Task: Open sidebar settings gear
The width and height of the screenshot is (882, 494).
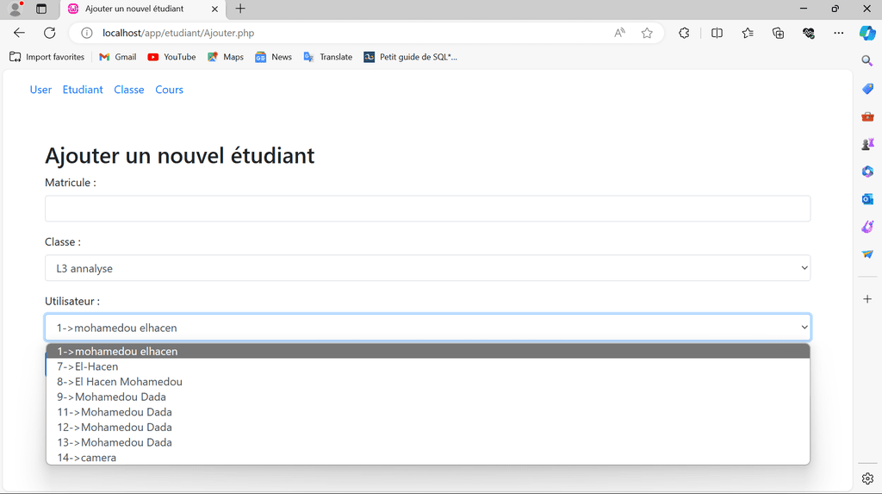Action: click(867, 478)
